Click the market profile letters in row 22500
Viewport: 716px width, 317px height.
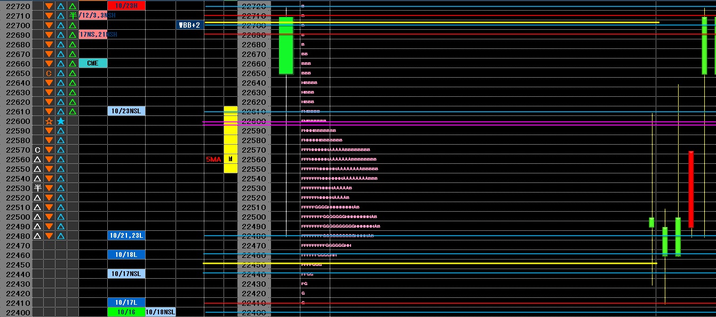tap(339, 216)
